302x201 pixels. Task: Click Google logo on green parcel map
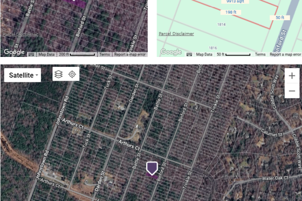point(171,52)
